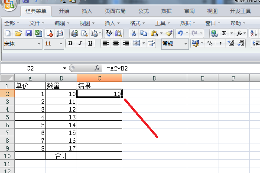The image size is (260, 173).
Task: Click the print setup printer icon
Action: pyautogui.click(x=94, y=33)
